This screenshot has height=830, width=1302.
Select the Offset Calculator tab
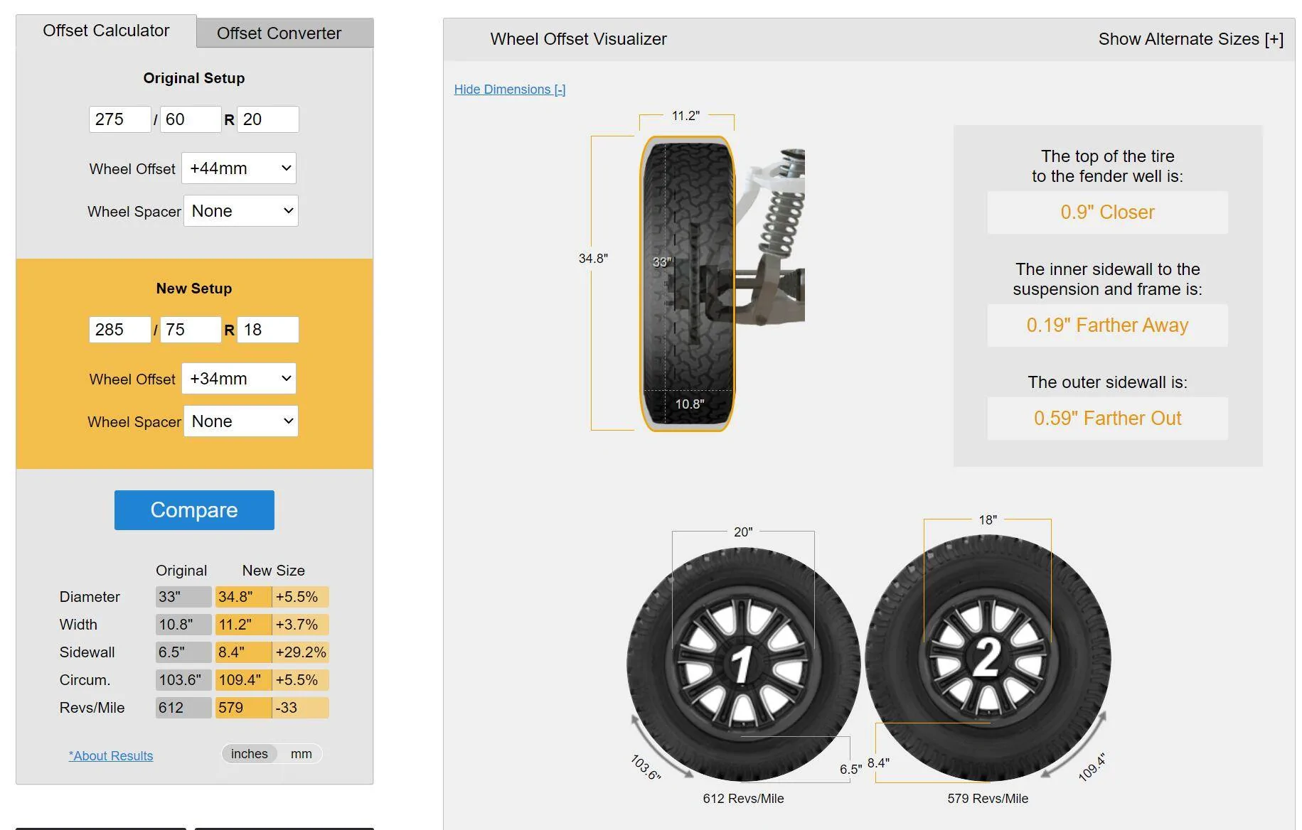coord(106,30)
